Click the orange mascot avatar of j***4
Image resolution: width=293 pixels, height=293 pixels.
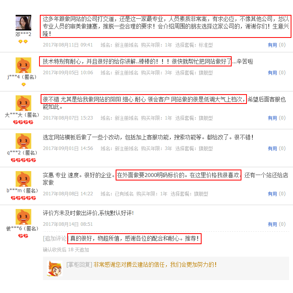tap(23, 65)
